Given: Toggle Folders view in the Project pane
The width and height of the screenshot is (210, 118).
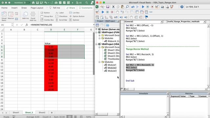Looking at the screenshot, I should point(108,25).
